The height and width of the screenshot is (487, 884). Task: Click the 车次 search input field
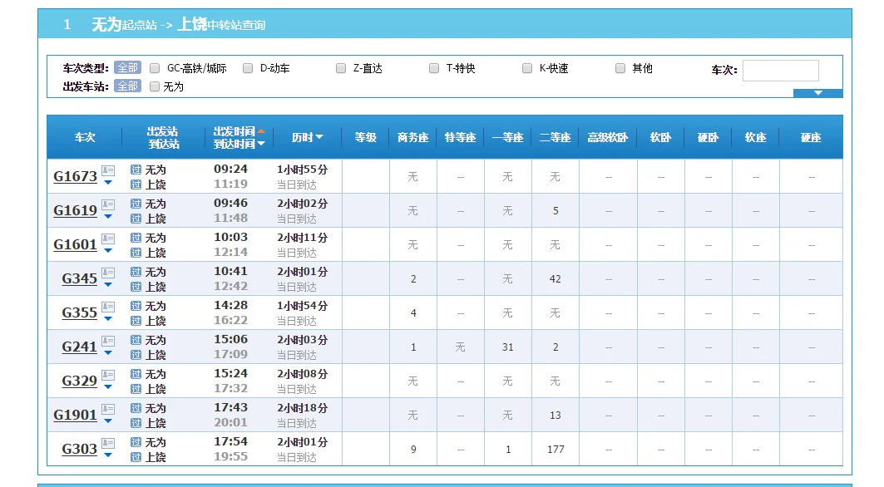pyautogui.click(x=780, y=70)
